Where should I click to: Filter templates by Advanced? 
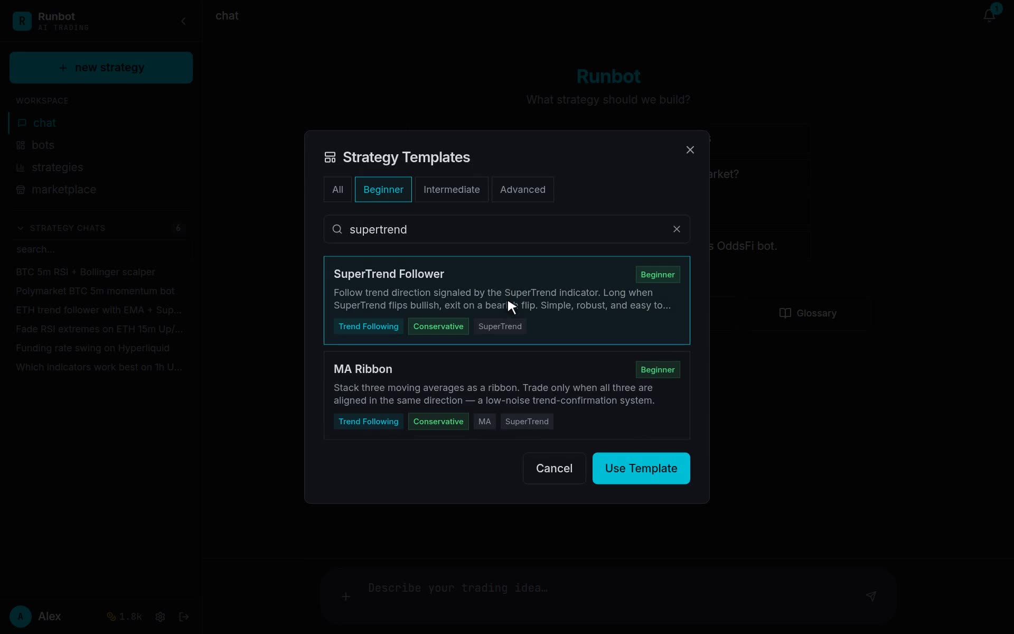click(523, 190)
